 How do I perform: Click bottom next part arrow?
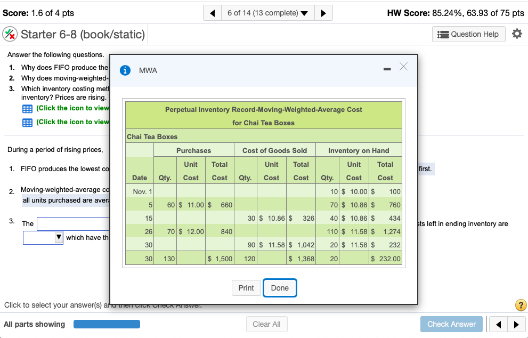516,325
